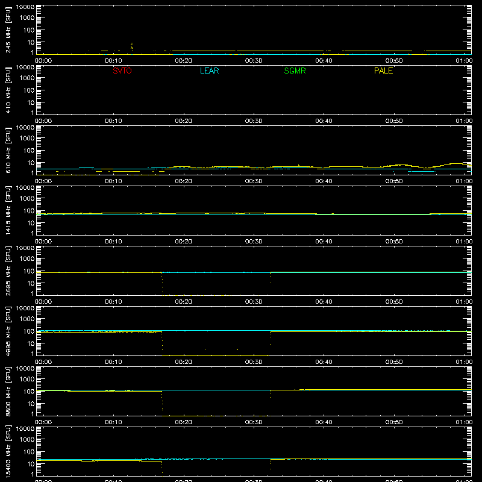Click 01:00 time label under 8800 MHz plot
The width and height of the screenshot is (482, 482).
(x=464, y=422)
